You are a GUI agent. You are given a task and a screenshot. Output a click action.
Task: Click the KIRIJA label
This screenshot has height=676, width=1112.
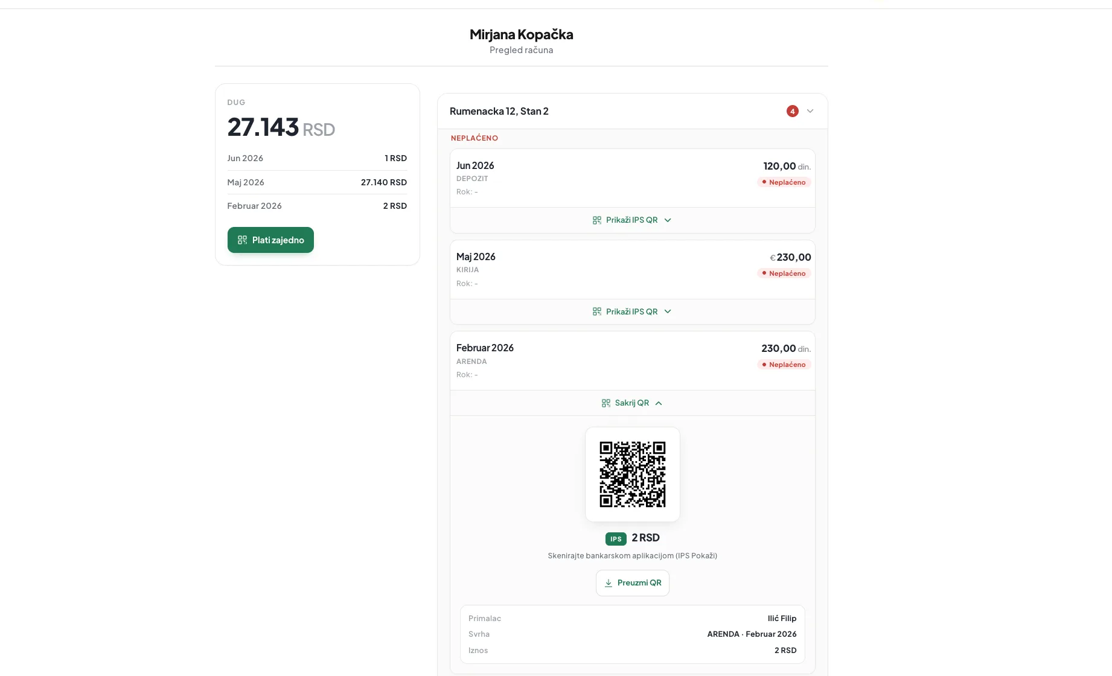(467, 270)
